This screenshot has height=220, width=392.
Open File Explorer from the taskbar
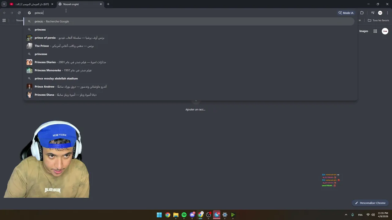click(176, 215)
